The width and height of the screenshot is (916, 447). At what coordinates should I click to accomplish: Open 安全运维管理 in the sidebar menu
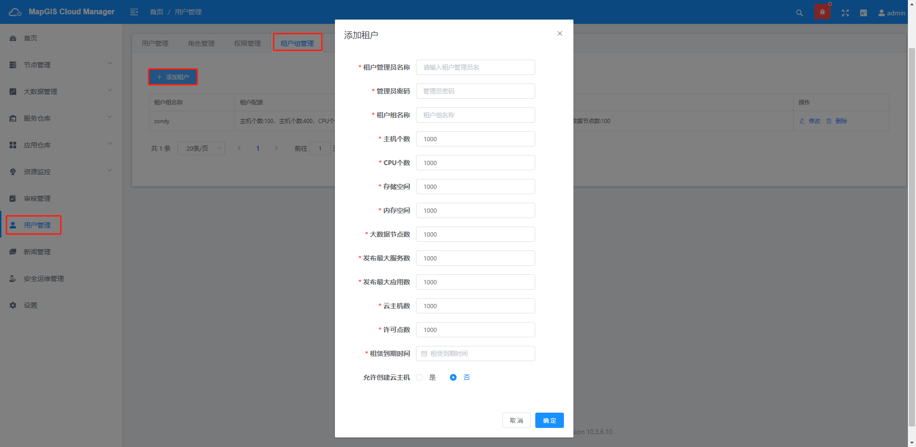coord(44,279)
